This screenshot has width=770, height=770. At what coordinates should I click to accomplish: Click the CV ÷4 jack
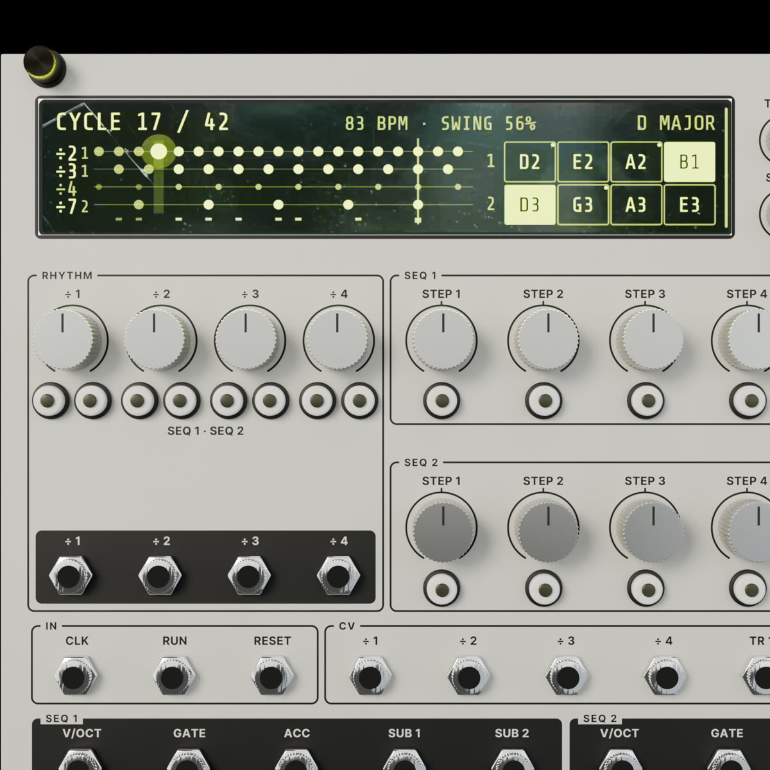(x=665, y=676)
